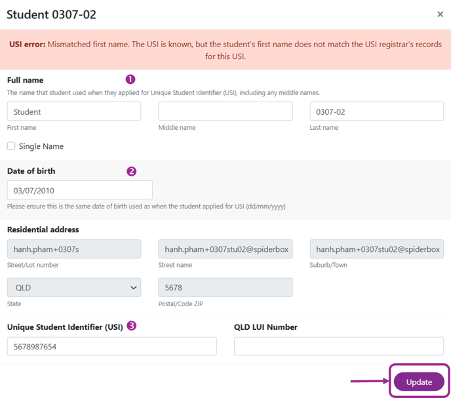This screenshot has width=451, height=398.
Task: Close the Student 0307-02 dialog
Action: click(440, 14)
